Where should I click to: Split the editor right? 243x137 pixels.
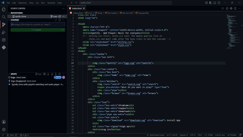point(235,9)
